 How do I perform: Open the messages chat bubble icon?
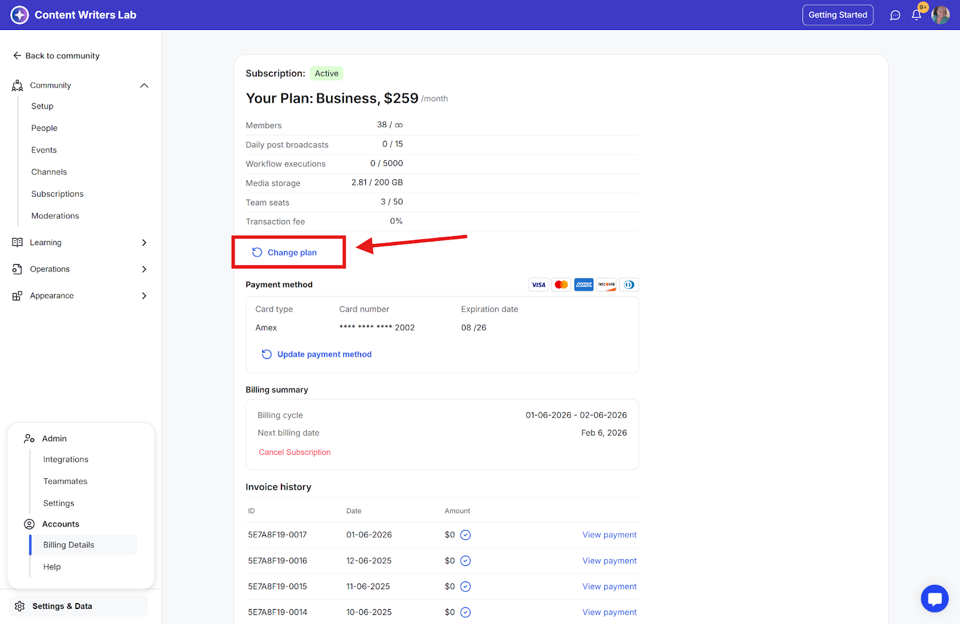coord(895,15)
